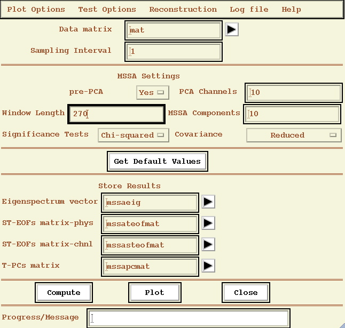345x328 pixels.
Task: Expand the Covariance Reduced dropdown
Action: point(293,135)
